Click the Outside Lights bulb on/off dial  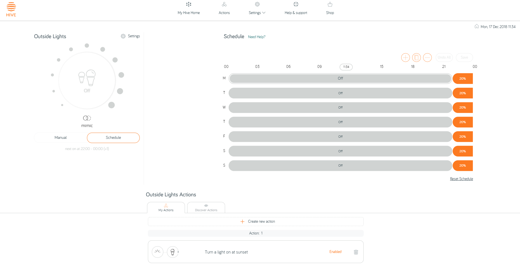point(87,80)
